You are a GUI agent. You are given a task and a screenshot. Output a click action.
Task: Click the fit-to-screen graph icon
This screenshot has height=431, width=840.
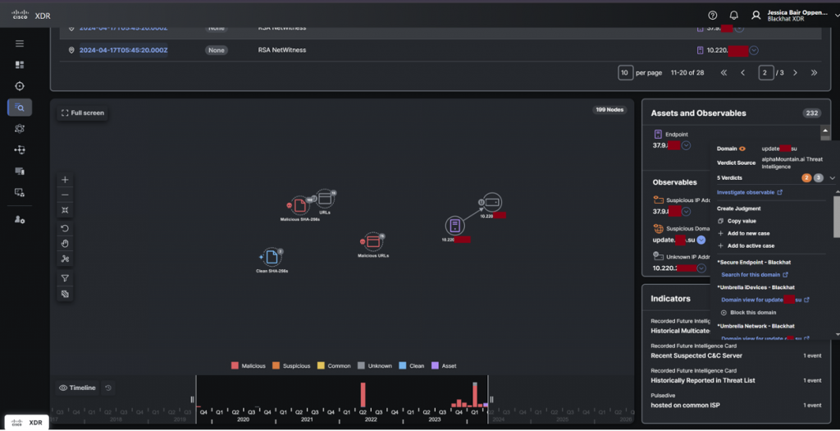click(x=66, y=210)
